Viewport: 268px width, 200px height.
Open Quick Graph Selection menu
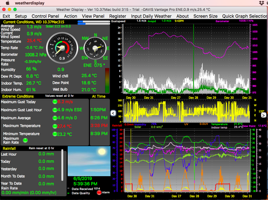[245, 16]
